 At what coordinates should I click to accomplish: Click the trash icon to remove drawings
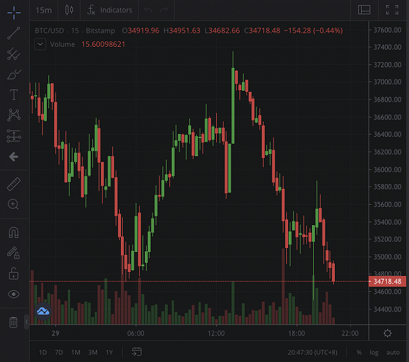pyautogui.click(x=13, y=322)
